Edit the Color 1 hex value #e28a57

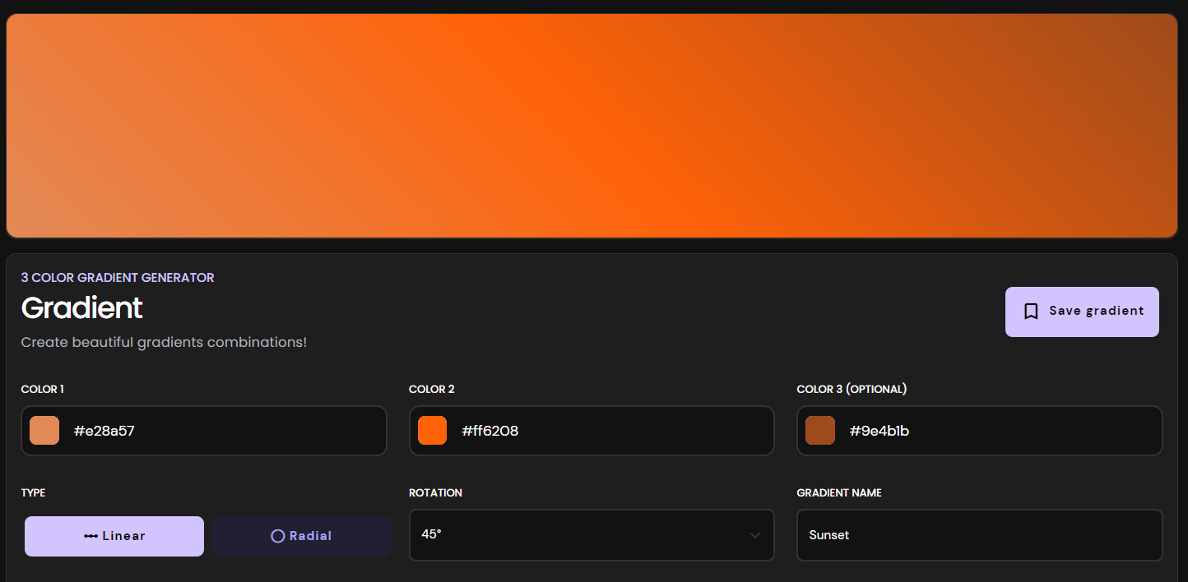[104, 431]
